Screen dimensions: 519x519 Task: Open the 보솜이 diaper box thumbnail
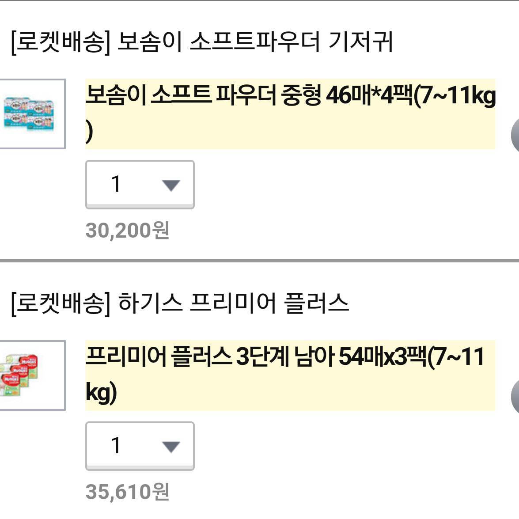click(32, 114)
